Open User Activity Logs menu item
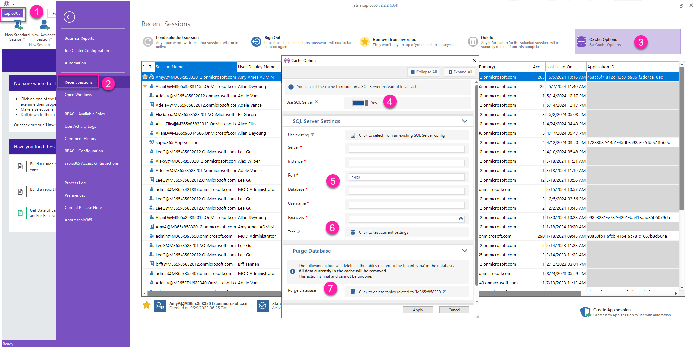The height and width of the screenshot is (347, 696). coord(80,126)
